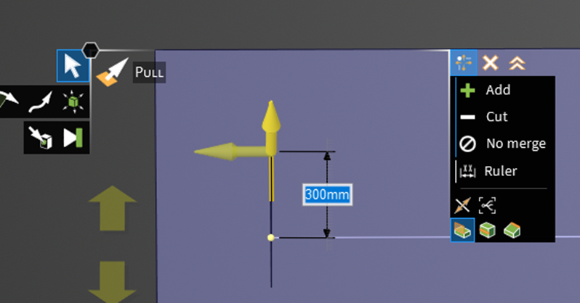Click the black hexagon handle
This screenshot has width=580, height=303.
tap(90, 50)
